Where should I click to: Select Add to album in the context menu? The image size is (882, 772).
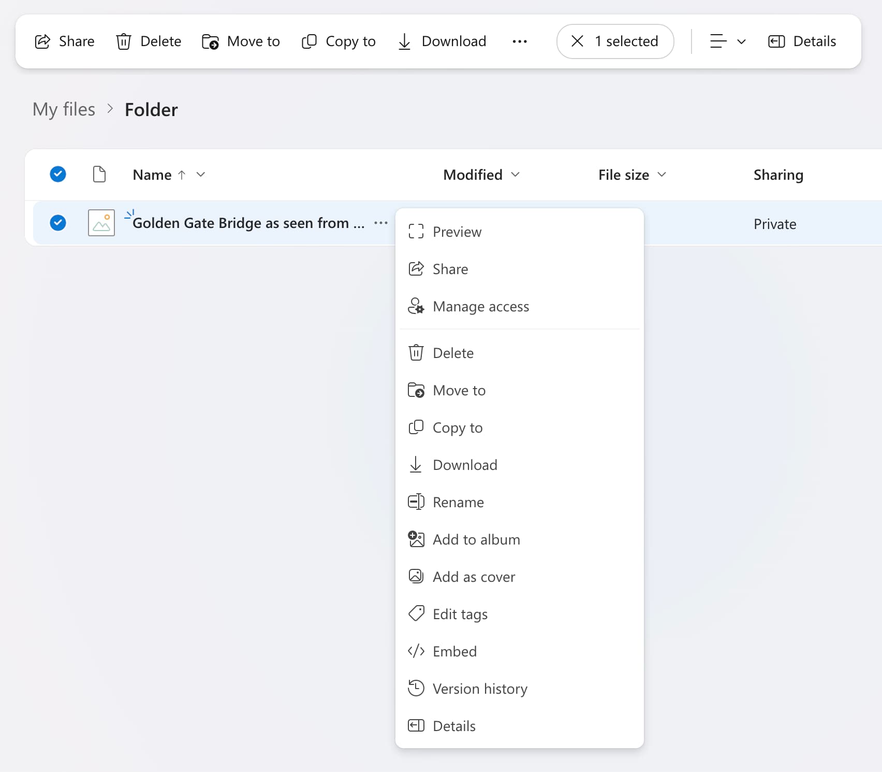(x=476, y=539)
